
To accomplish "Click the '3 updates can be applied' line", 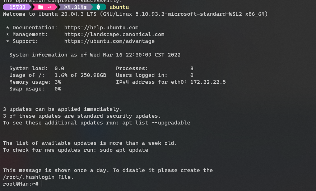I will pos(62,109).
